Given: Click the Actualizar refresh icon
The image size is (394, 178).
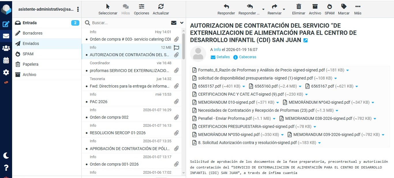Looking at the screenshot, I should (x=161, y=7).
